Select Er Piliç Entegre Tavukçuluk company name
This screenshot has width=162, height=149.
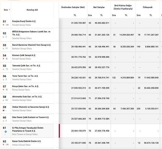(28, 129)
